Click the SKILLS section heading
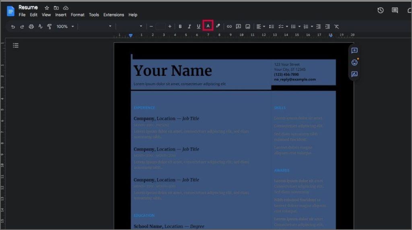The image size is (412, 230). pyautogui.click(x=280, y=108)
